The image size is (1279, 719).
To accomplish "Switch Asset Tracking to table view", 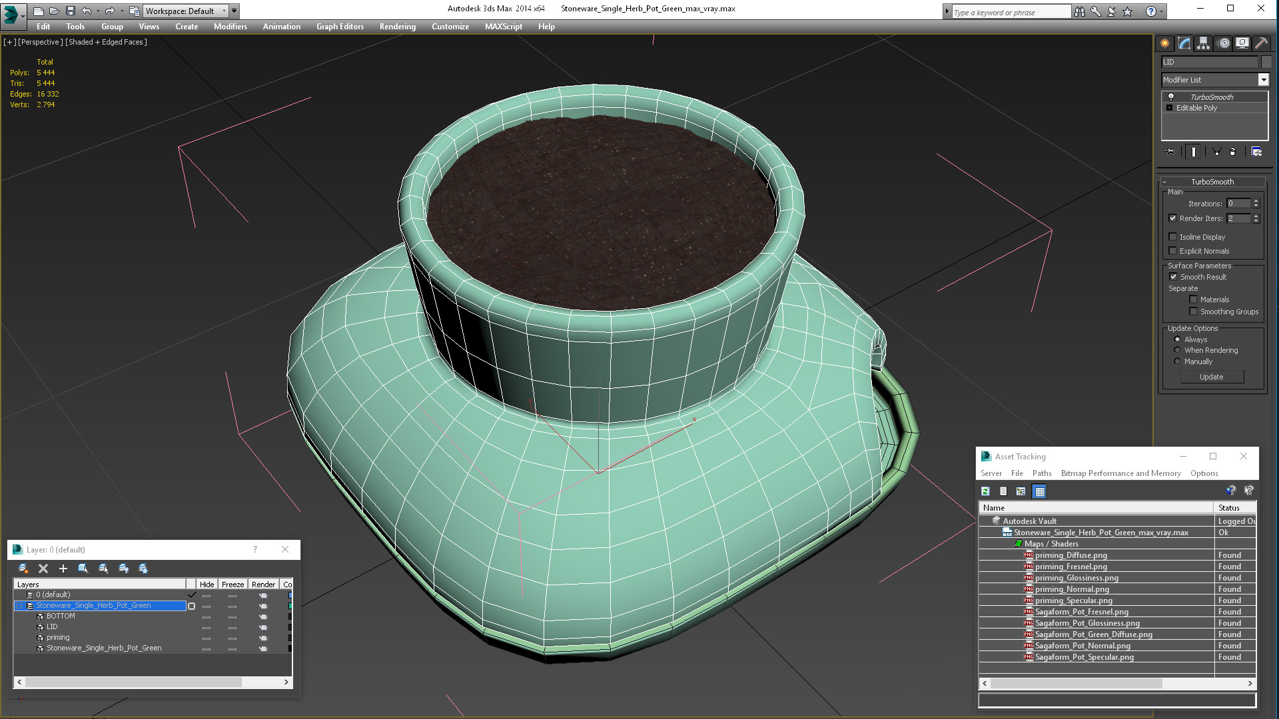I will coord(1039,491).
